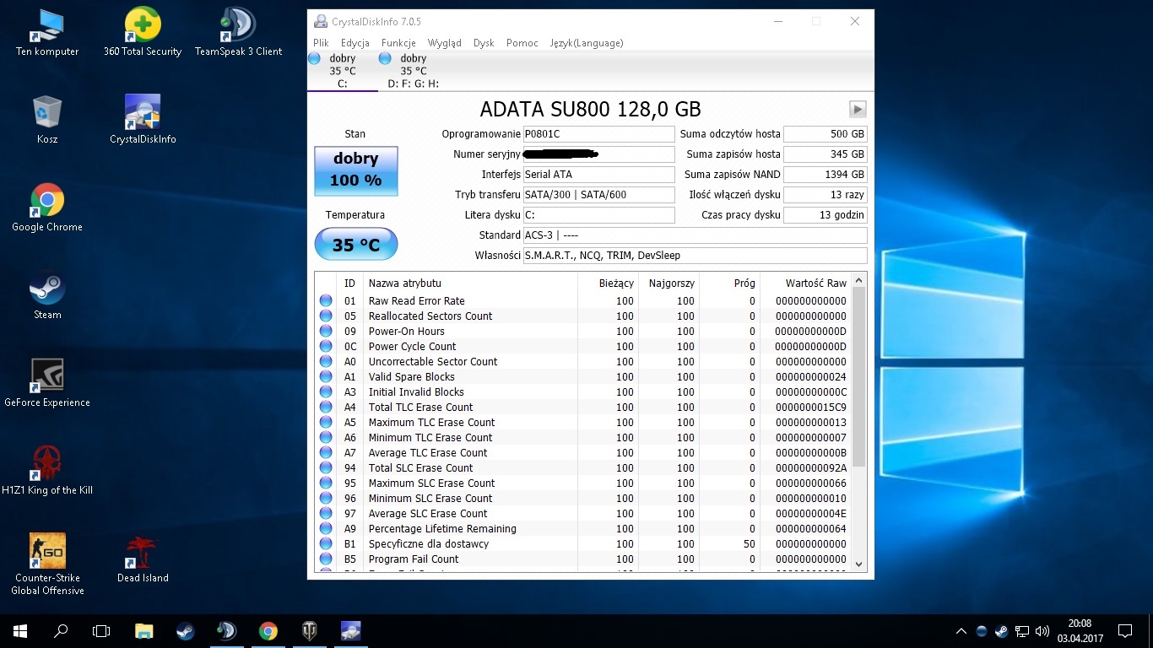Screen dimensions: 1153x648
Task: Open the Edycja menu
Action: click(355, 43)
